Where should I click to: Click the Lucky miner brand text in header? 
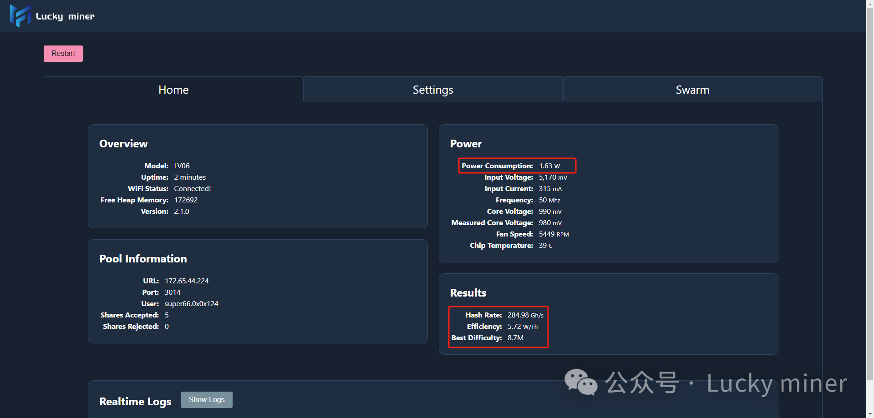(x=65, y=16)
